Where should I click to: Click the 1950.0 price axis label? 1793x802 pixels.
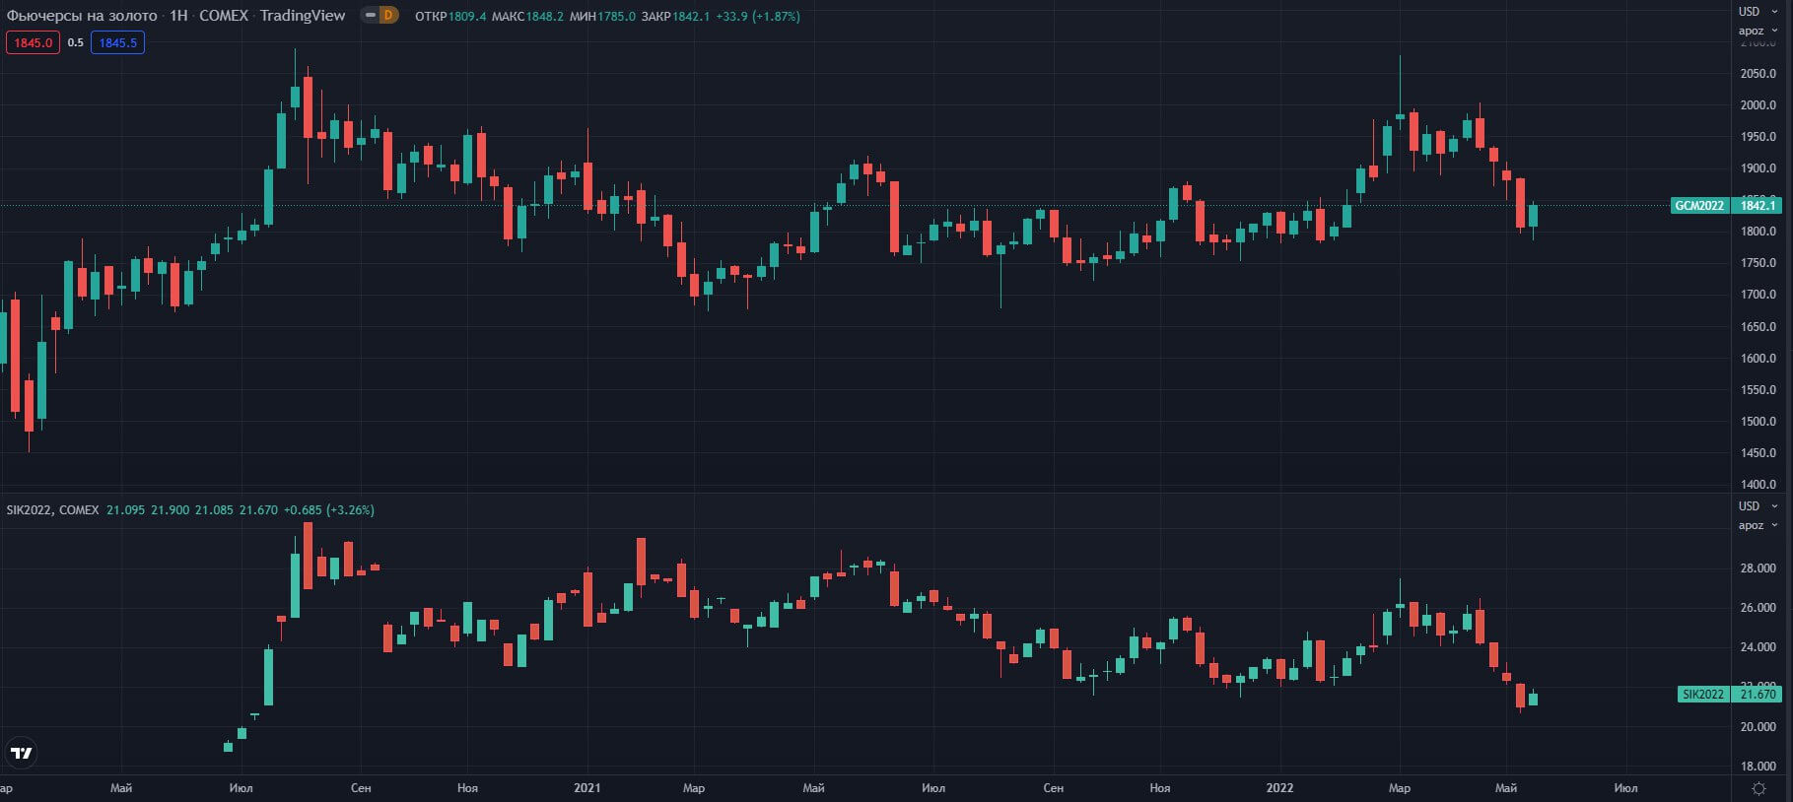click(1759, 137)
